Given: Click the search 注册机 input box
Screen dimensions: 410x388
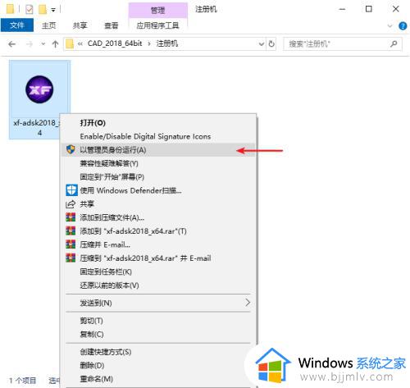Looking at the screenshot, I should coord(343,43).
